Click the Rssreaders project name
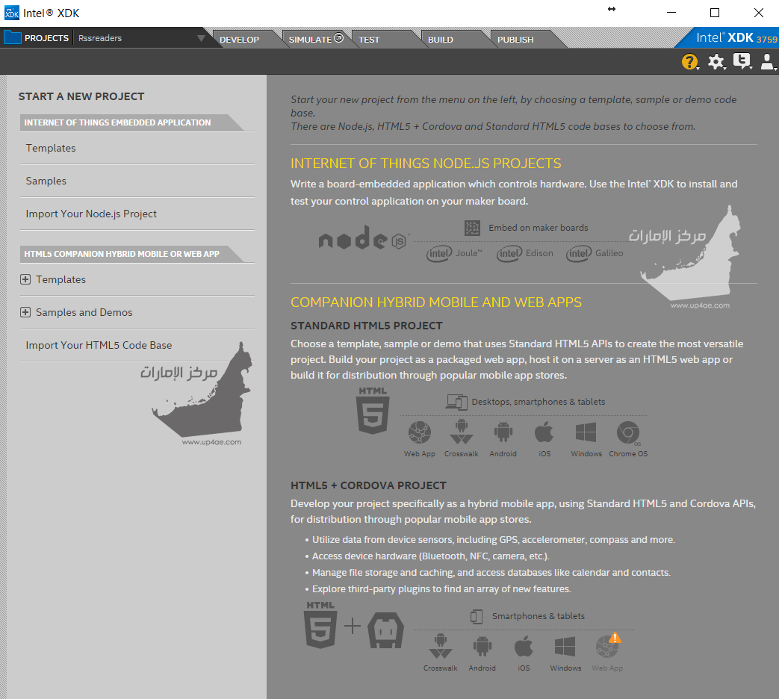779x699 pixels. (100, 38)
